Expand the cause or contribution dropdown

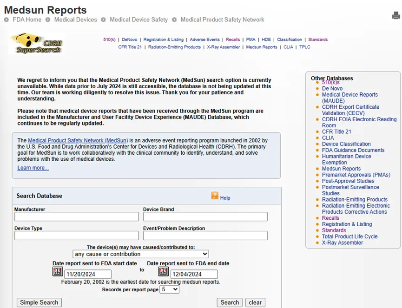click(141, 254)
